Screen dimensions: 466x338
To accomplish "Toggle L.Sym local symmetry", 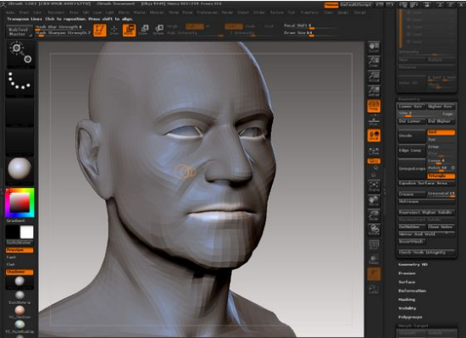I will tap(374, 151).
